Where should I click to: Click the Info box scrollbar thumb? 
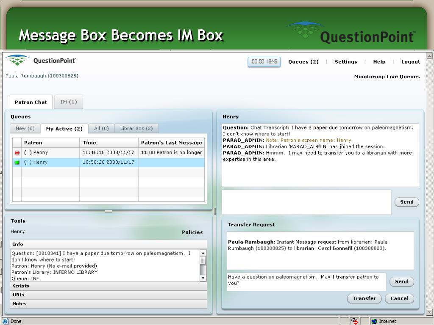203,261
